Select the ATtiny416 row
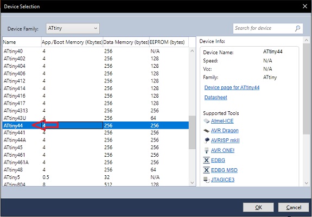312x217 pixels. pos(95,96)
